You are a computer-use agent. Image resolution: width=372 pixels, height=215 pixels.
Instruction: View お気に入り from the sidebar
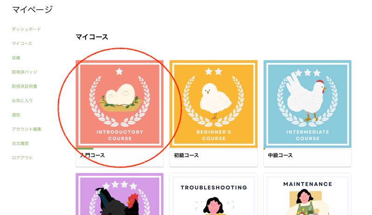22,101
